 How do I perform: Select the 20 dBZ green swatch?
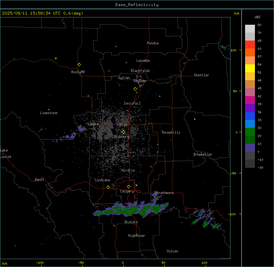[250, 132]
